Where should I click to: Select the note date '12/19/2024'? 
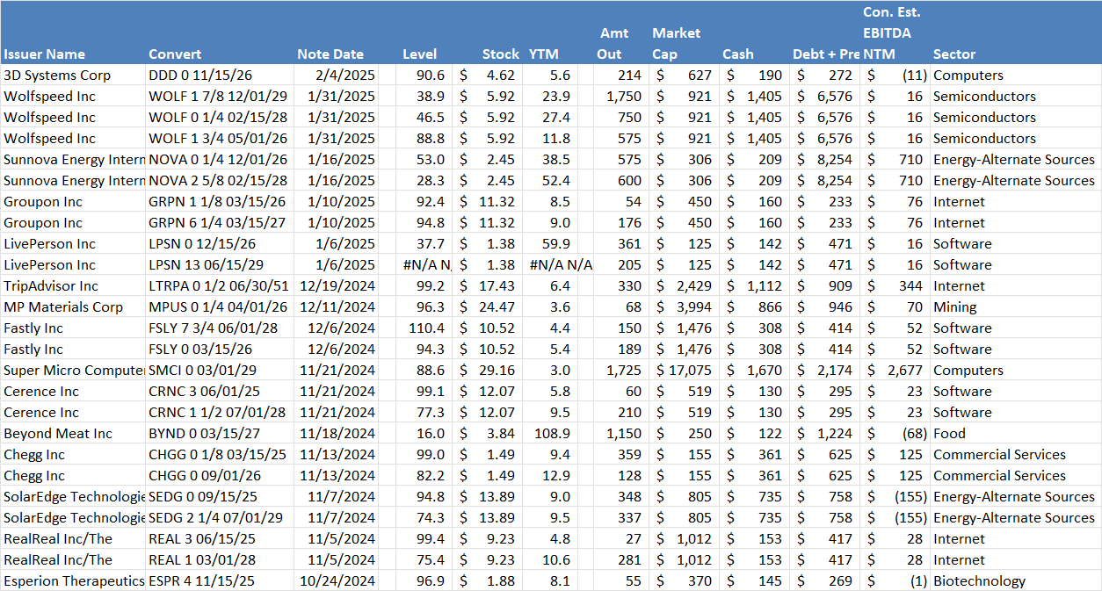(337, 286)
